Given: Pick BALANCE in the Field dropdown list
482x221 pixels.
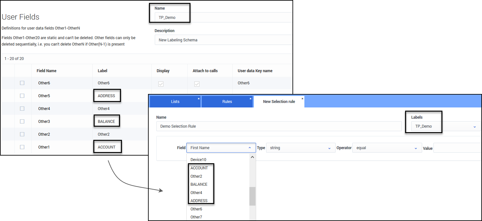Looking at the screenshot, I should [x=199, y=184].
